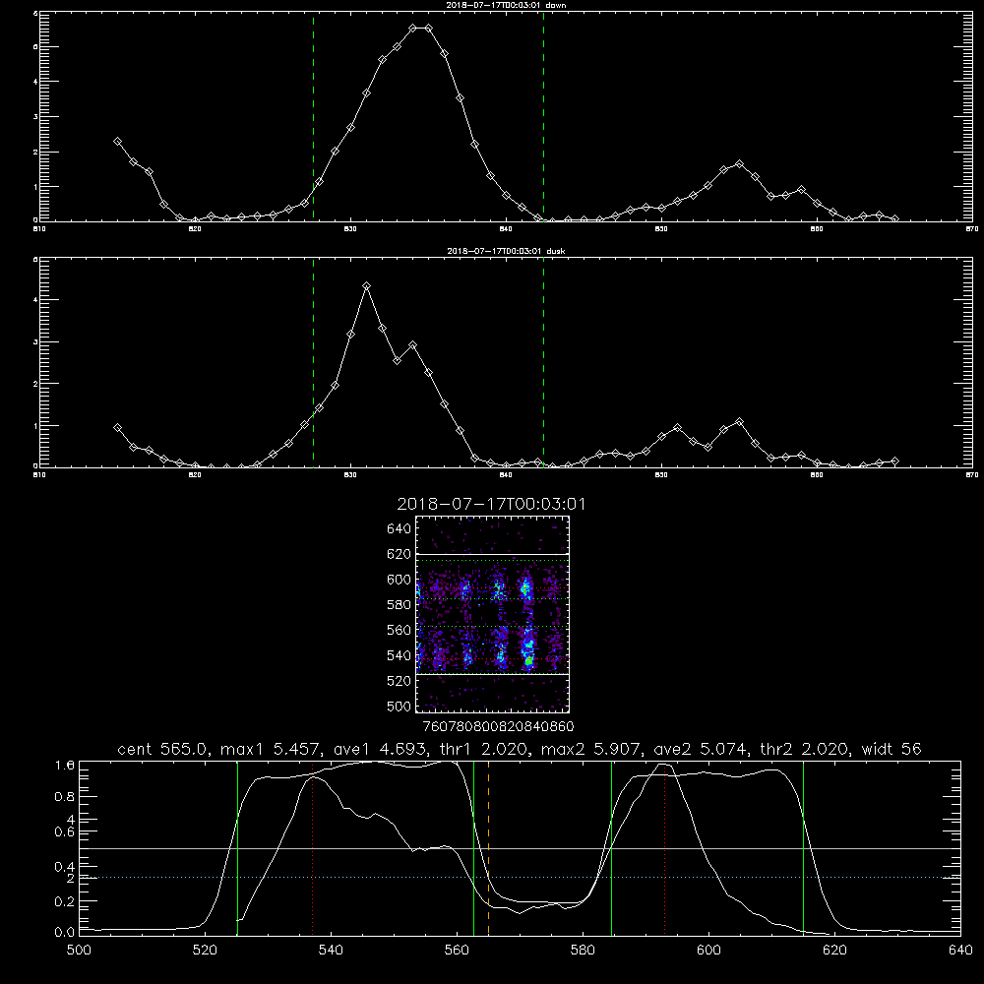Image resolution: width=984 pixels, height=984 pixels.
Task: Click the green solid line just left of the orange dashed line
Action: [474, 848]
